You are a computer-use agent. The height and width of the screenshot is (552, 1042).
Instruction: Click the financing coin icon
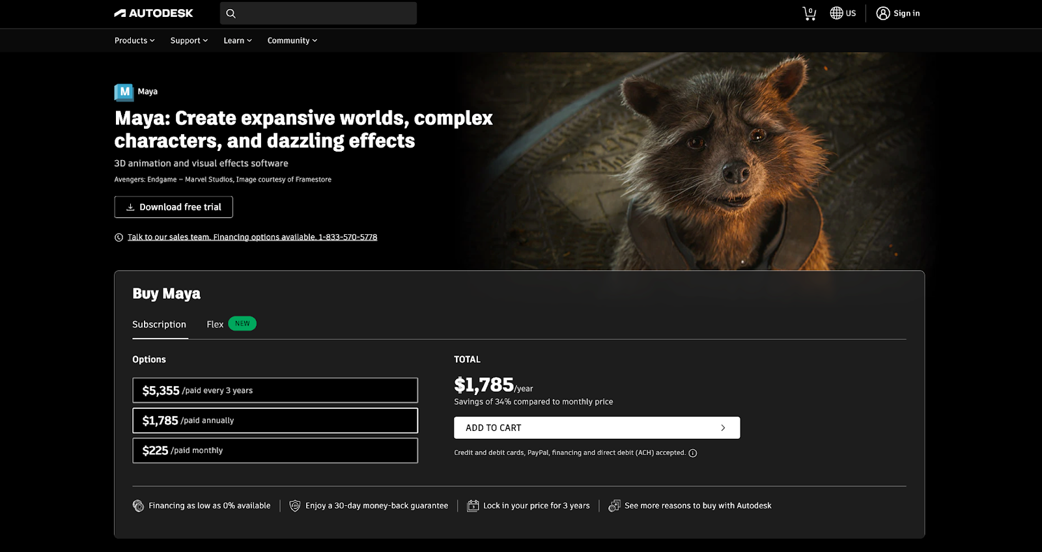pos(138,506)
